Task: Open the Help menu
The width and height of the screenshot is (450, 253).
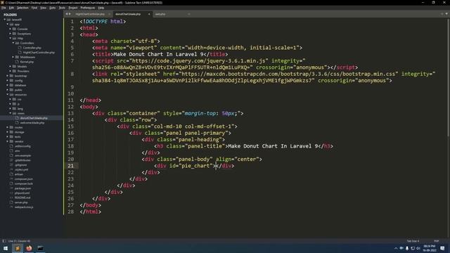Action: click(101, 8)
